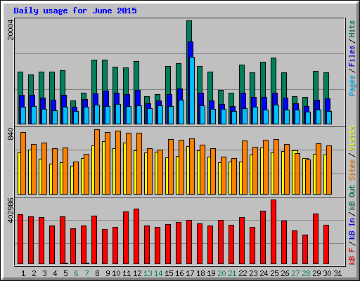Viewport: 360px width, 281px height.
Task: Click day label 6 on the x-axis
Action: point(76,273)
